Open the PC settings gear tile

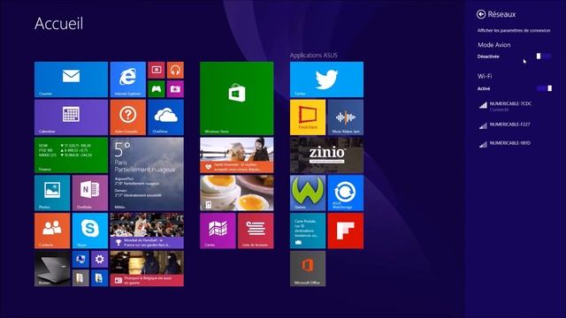100,259
